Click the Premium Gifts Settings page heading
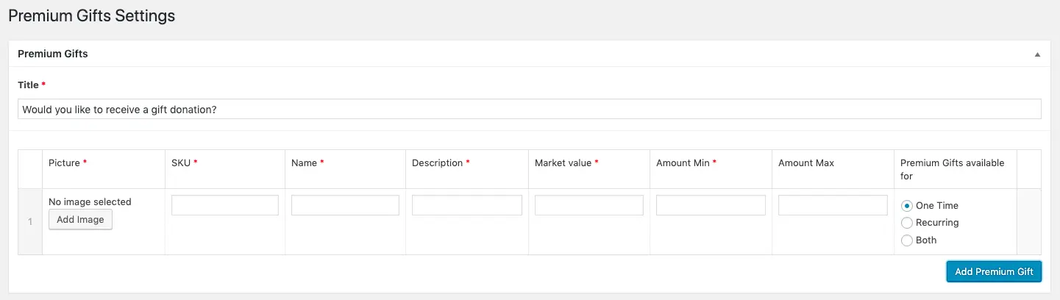1060x300 pixels. point(92,15)
